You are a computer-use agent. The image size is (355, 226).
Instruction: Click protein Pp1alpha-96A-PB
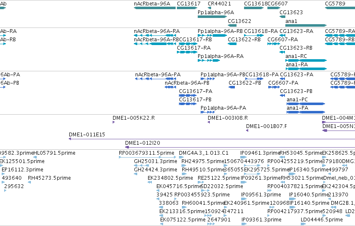pos(208,79)
